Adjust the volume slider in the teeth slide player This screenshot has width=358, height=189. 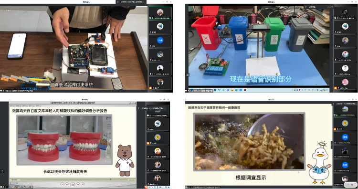[x=15, y=183]
